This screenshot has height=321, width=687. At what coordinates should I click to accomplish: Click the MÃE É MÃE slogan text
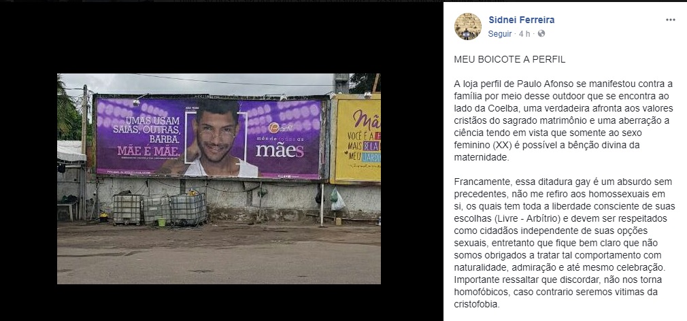click(148, 151)
